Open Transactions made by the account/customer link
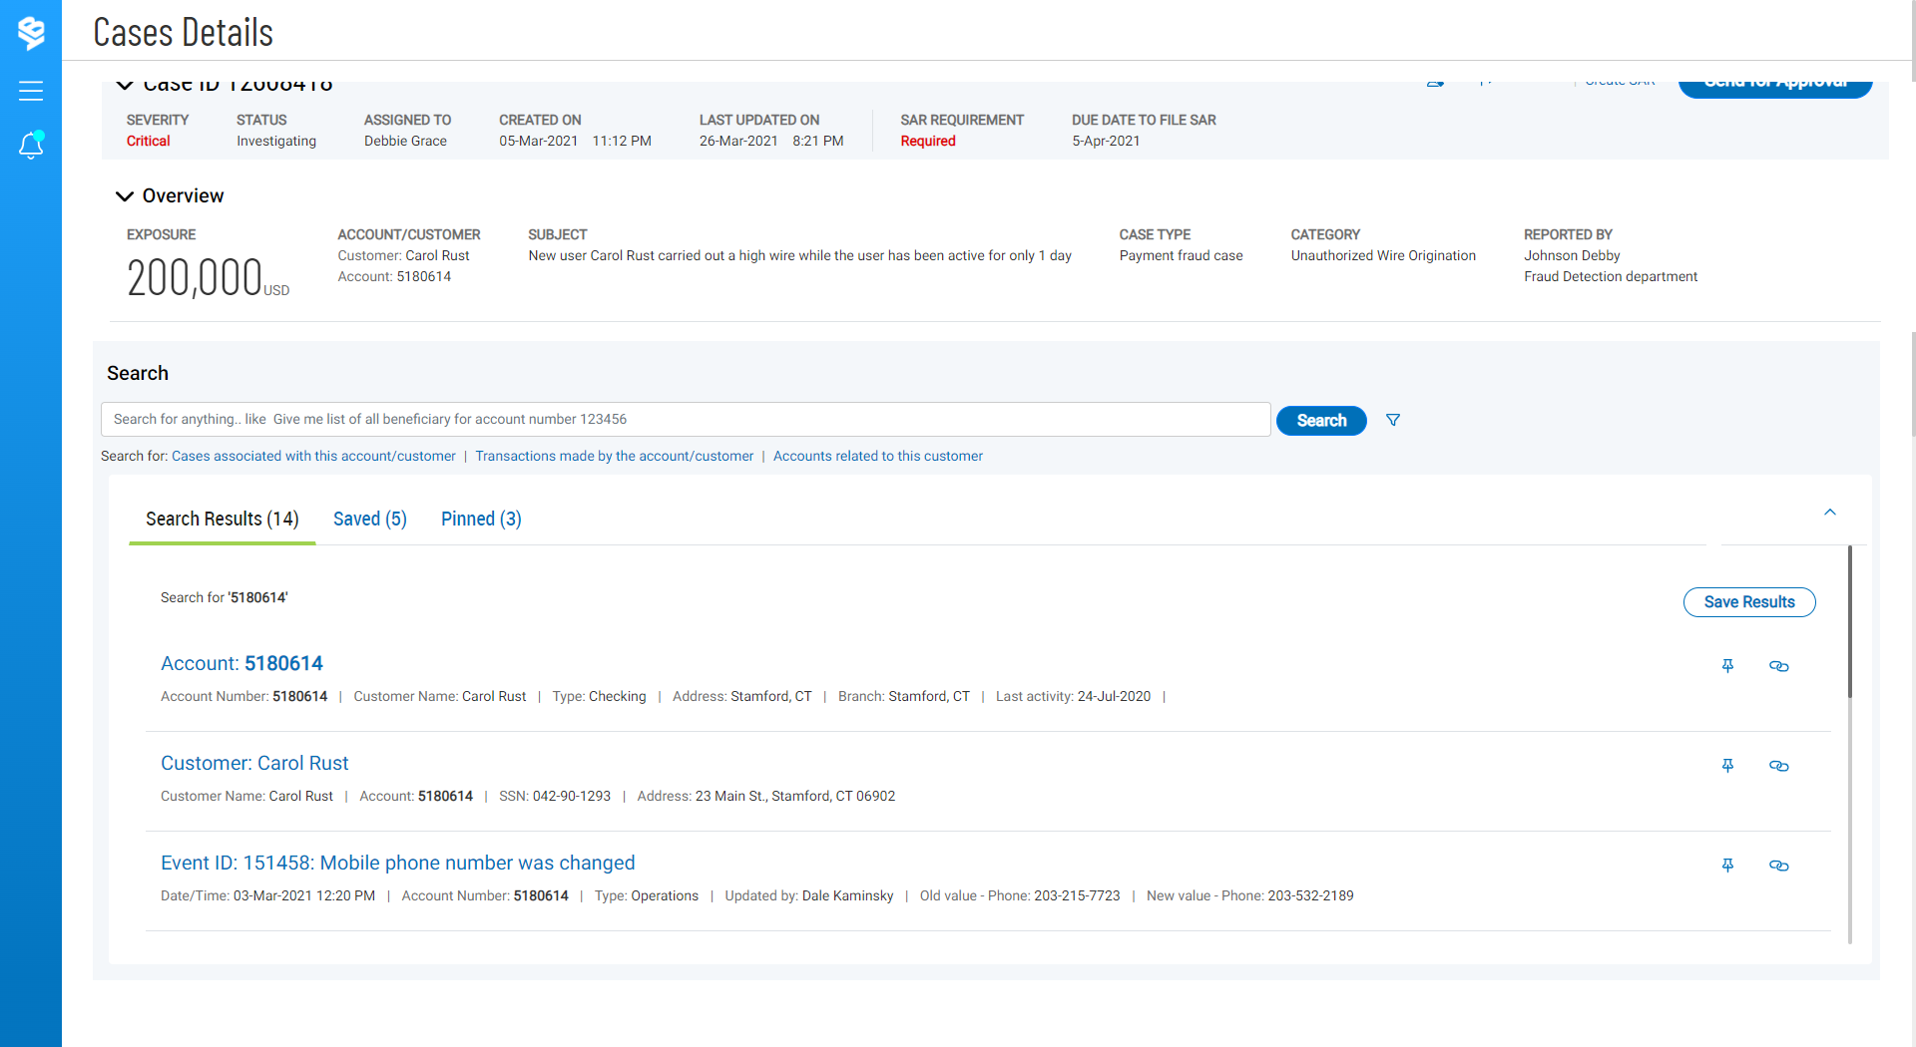1916x1047 pixels. click(x=614, y=456)
